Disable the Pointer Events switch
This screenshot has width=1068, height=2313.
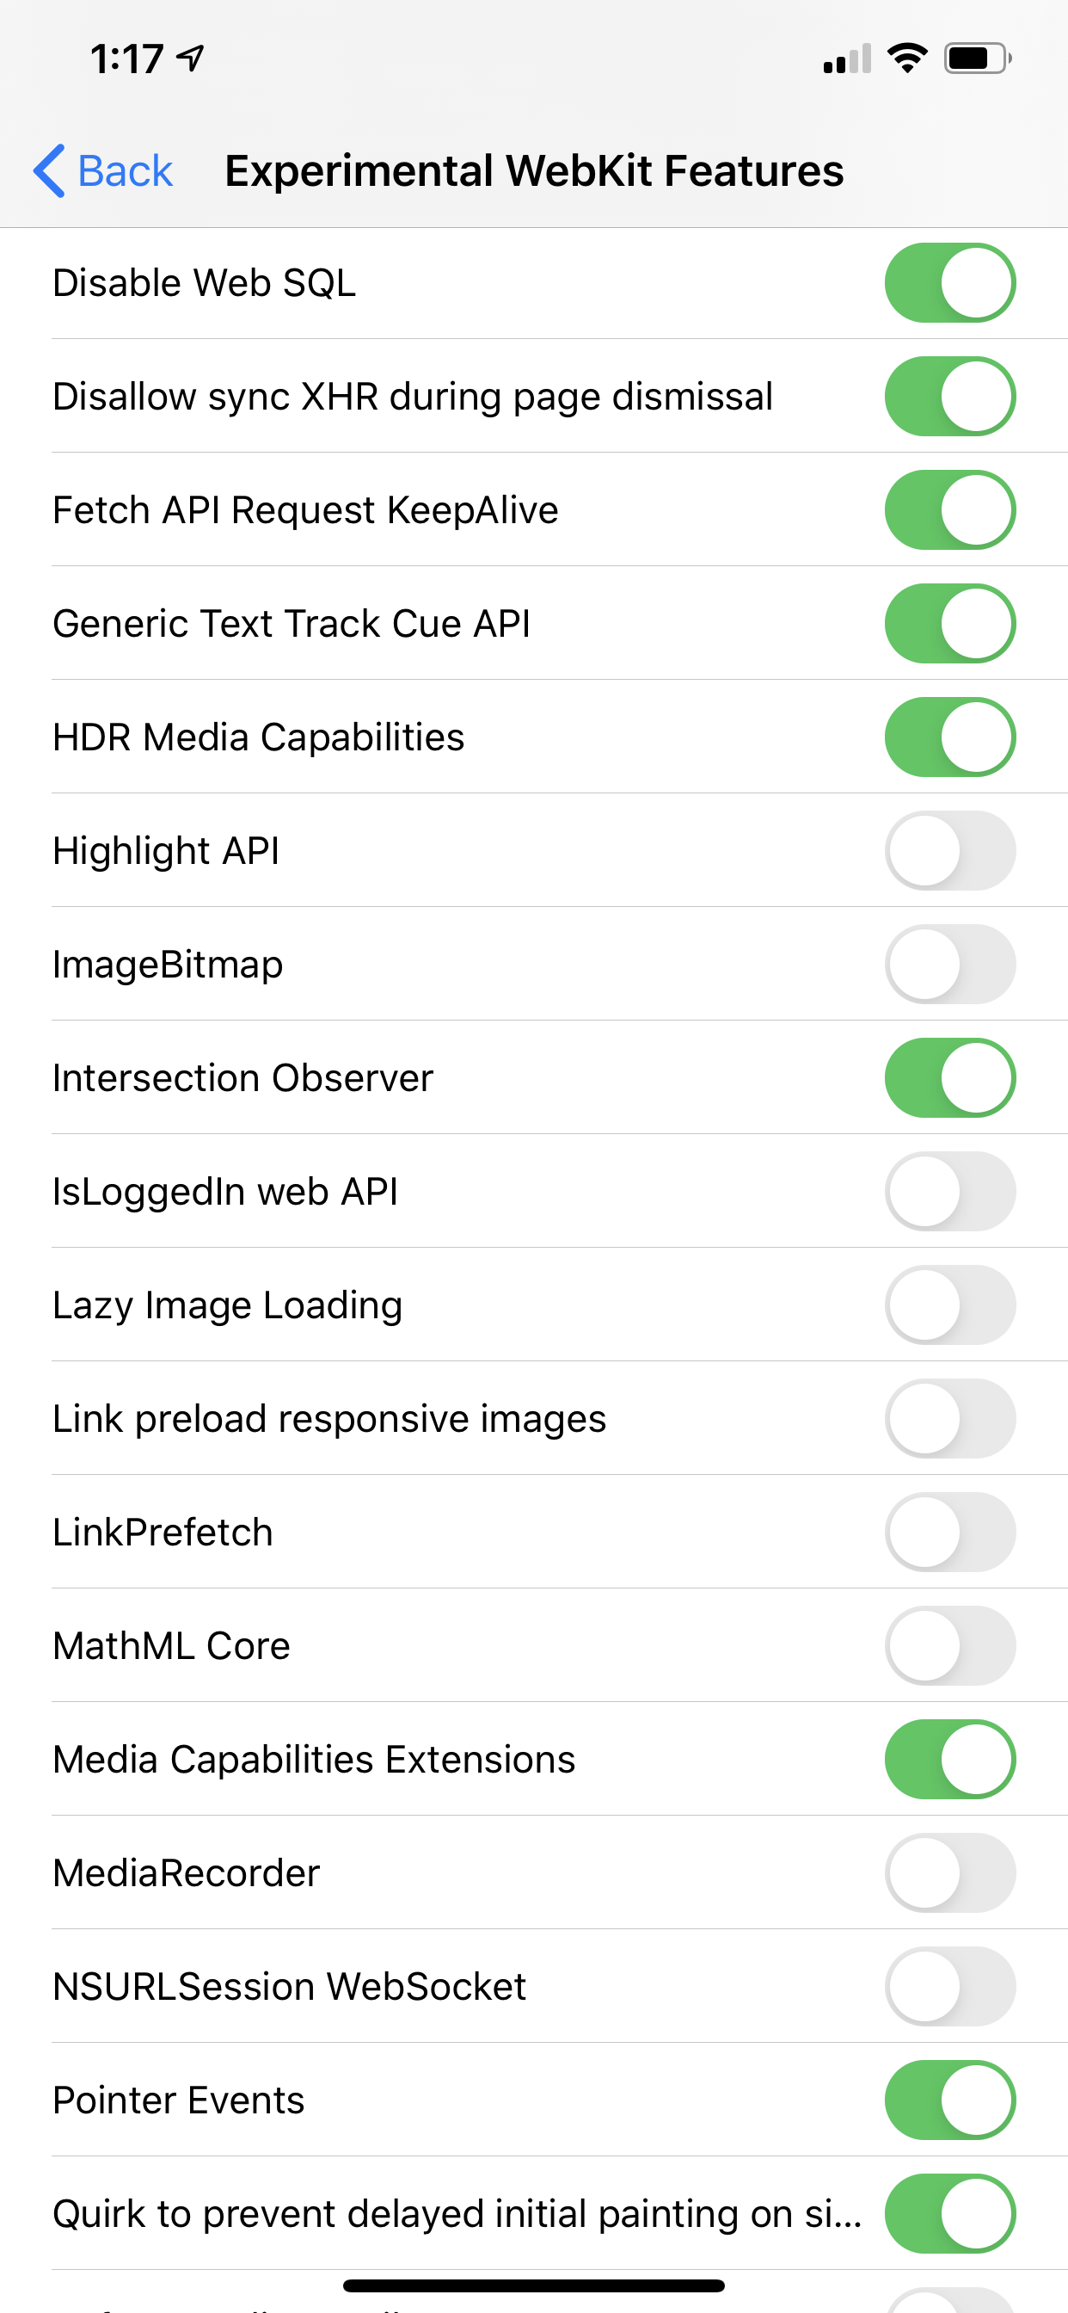coord(949,2100)
